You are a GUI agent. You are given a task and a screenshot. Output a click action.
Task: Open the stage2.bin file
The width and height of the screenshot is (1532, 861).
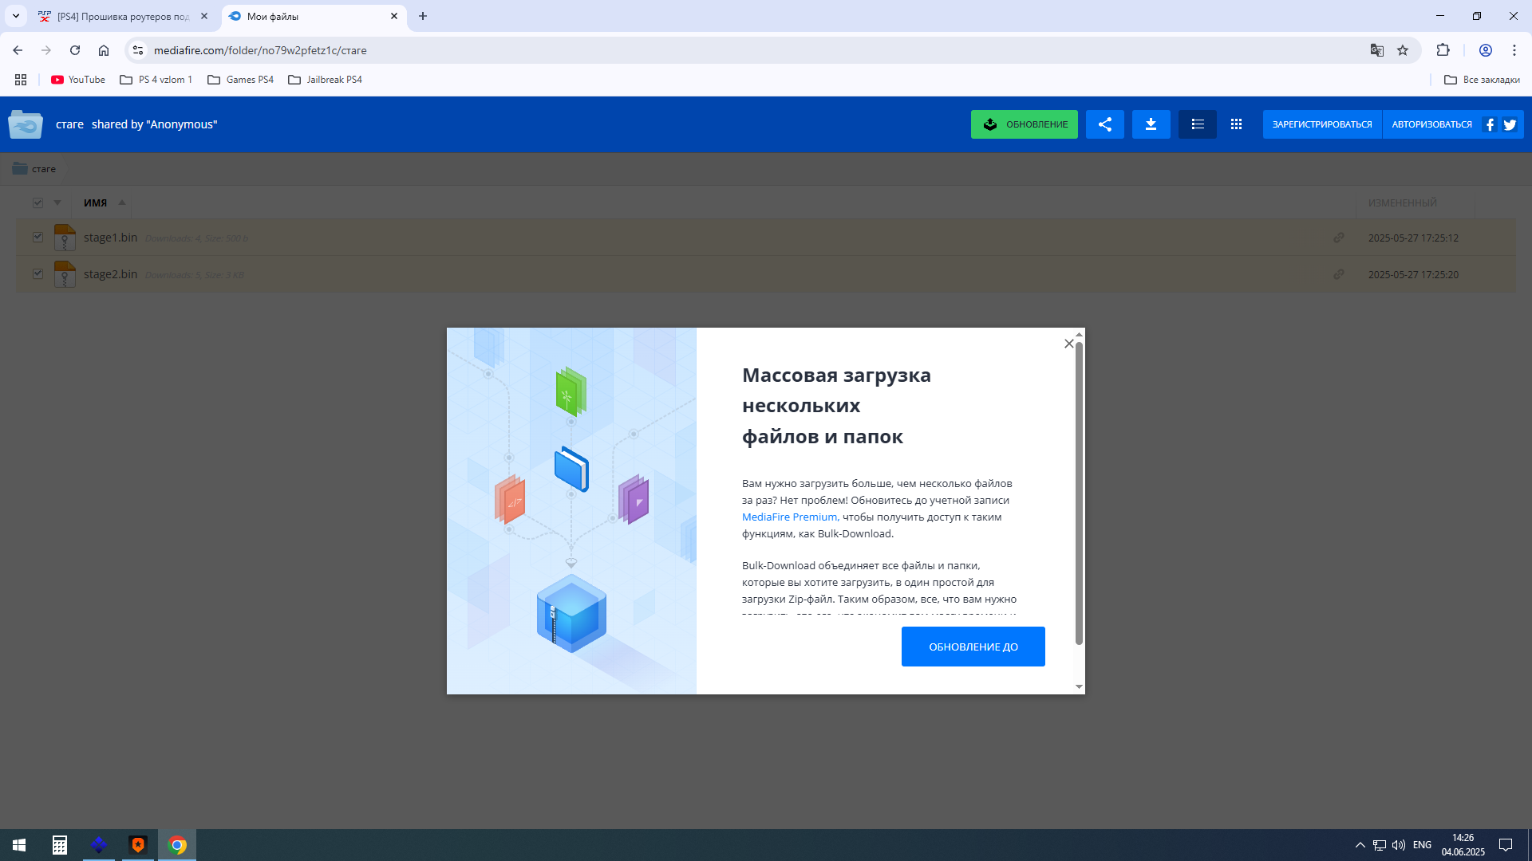click(x=110, y=274)
